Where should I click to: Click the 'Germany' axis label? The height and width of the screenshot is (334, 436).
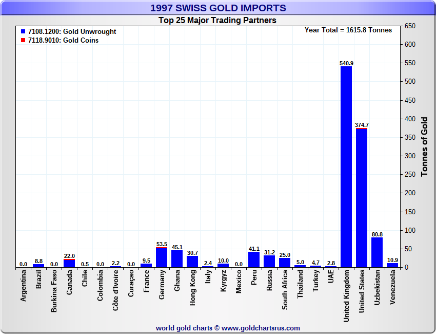(x=162, y=285)
